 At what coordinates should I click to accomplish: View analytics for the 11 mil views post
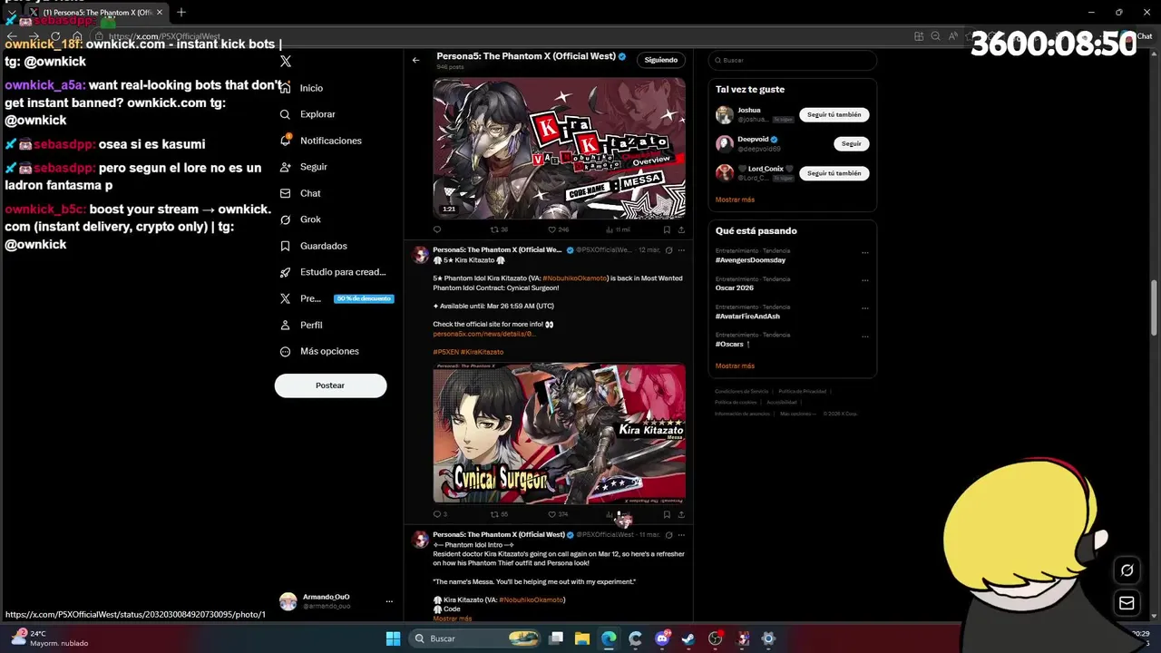coord(618,230)
